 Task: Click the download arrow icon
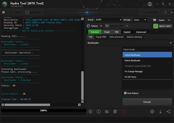pos(160,112)
